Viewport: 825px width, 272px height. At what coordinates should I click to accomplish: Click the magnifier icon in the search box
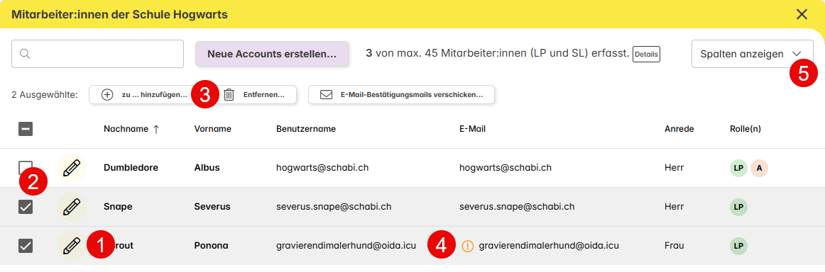24,54
